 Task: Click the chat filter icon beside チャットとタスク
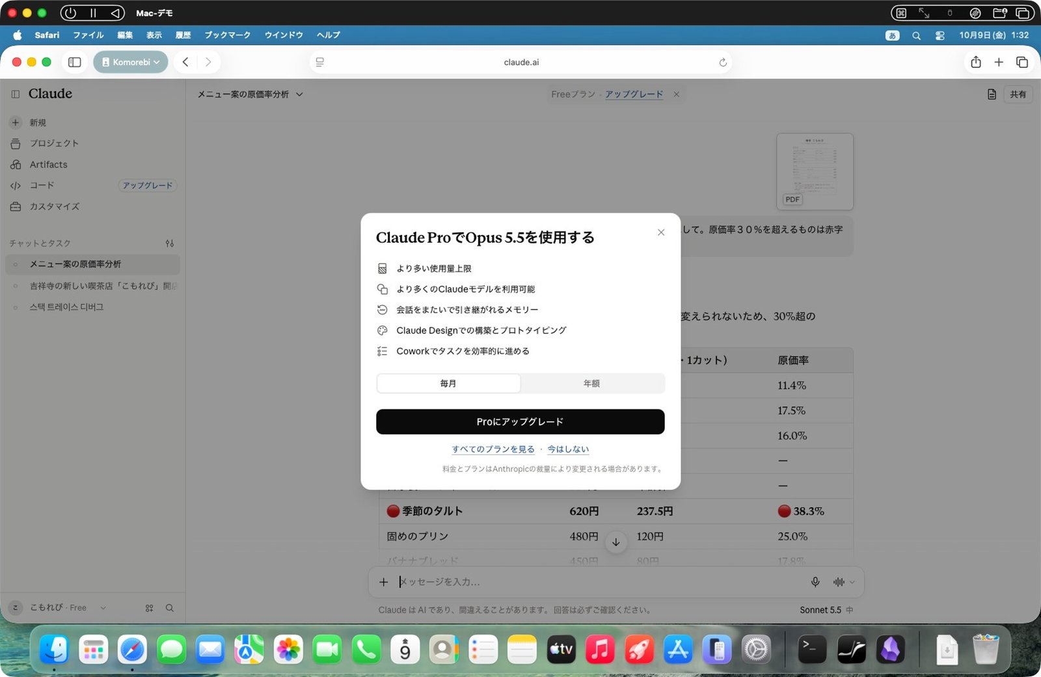pos(170,243)
